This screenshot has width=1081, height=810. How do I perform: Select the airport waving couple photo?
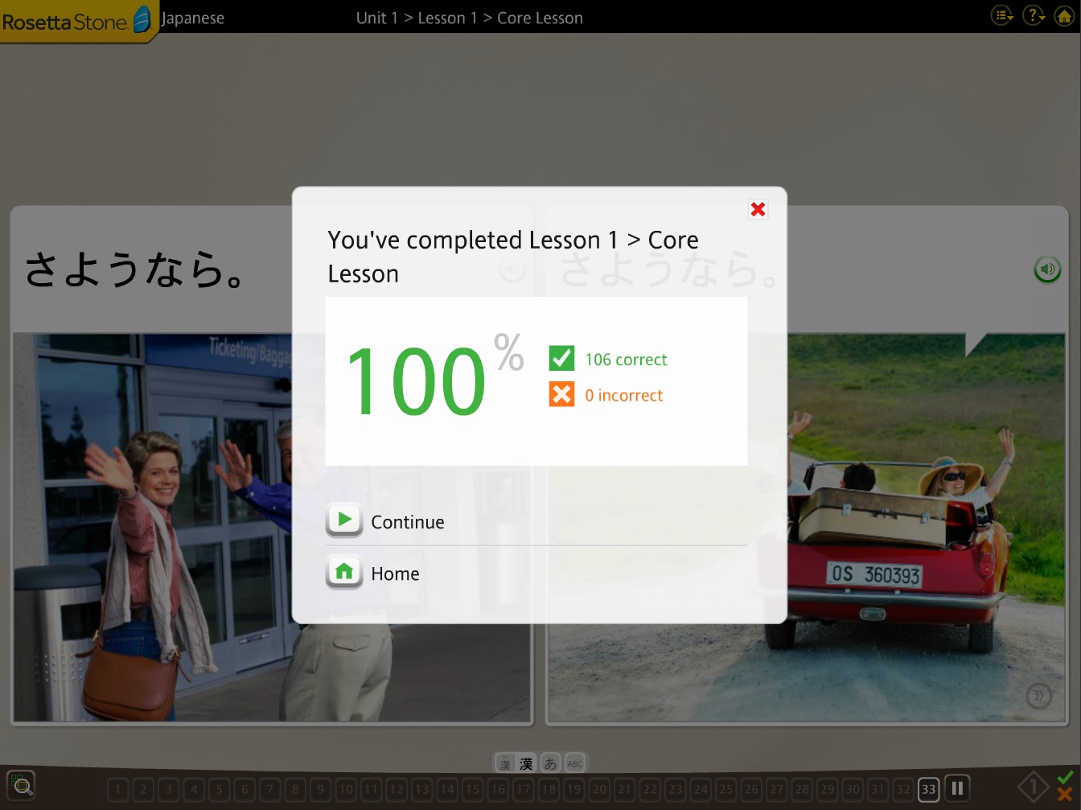click(x=272, y=528)
